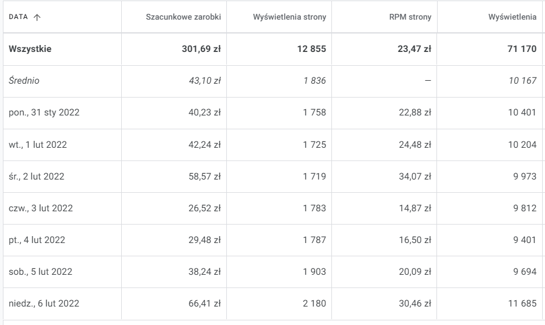The height and width of the screenshot is (325, 545).
Task: Click the total earnings value 301,69 zł
Action: click(x=201, y=49)
